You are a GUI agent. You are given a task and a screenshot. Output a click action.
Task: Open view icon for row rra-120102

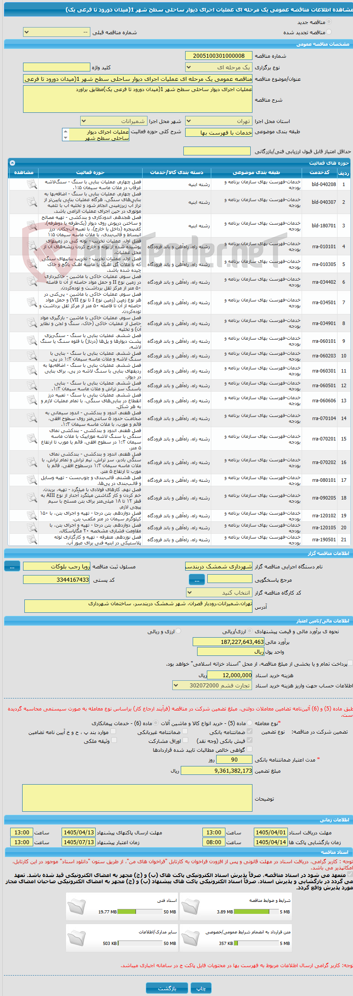tap(32, 516)
